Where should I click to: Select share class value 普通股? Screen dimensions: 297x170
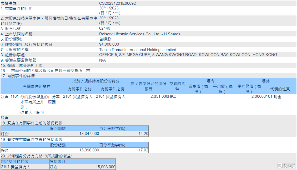click(x=105, y=39)
